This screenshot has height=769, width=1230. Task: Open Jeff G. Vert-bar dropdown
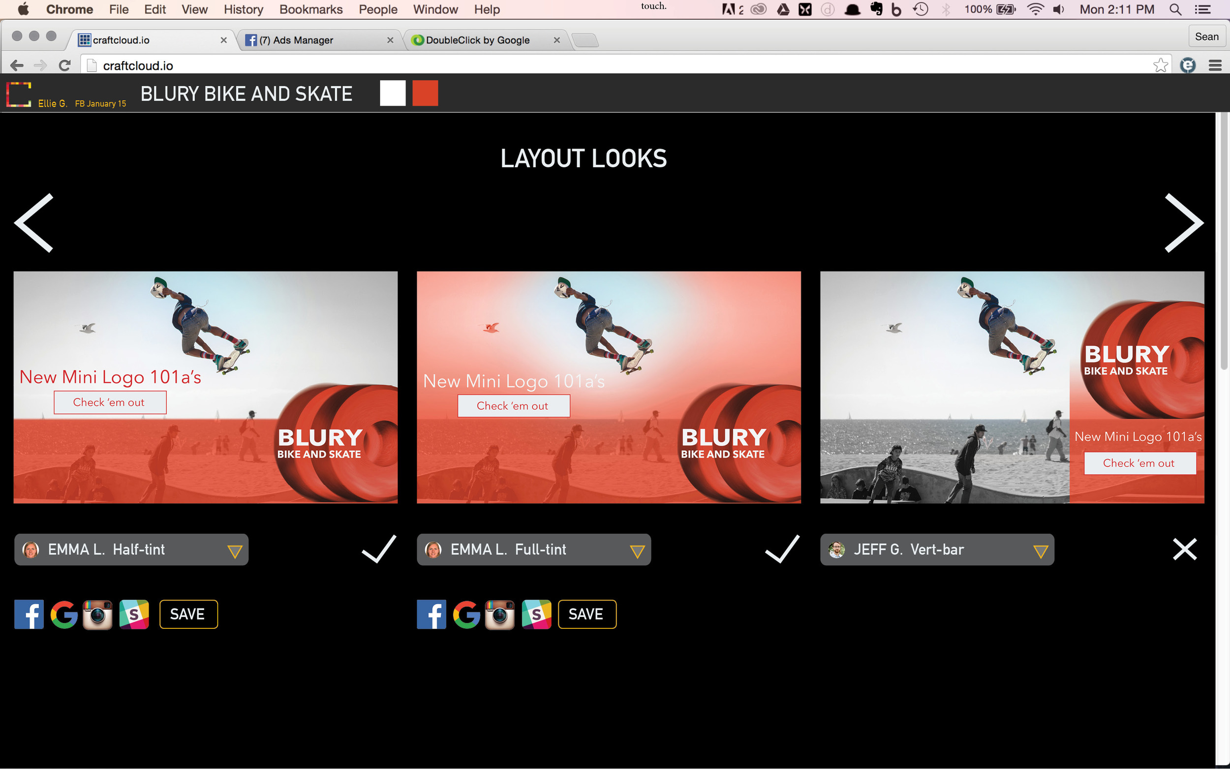pos(1041,552)
